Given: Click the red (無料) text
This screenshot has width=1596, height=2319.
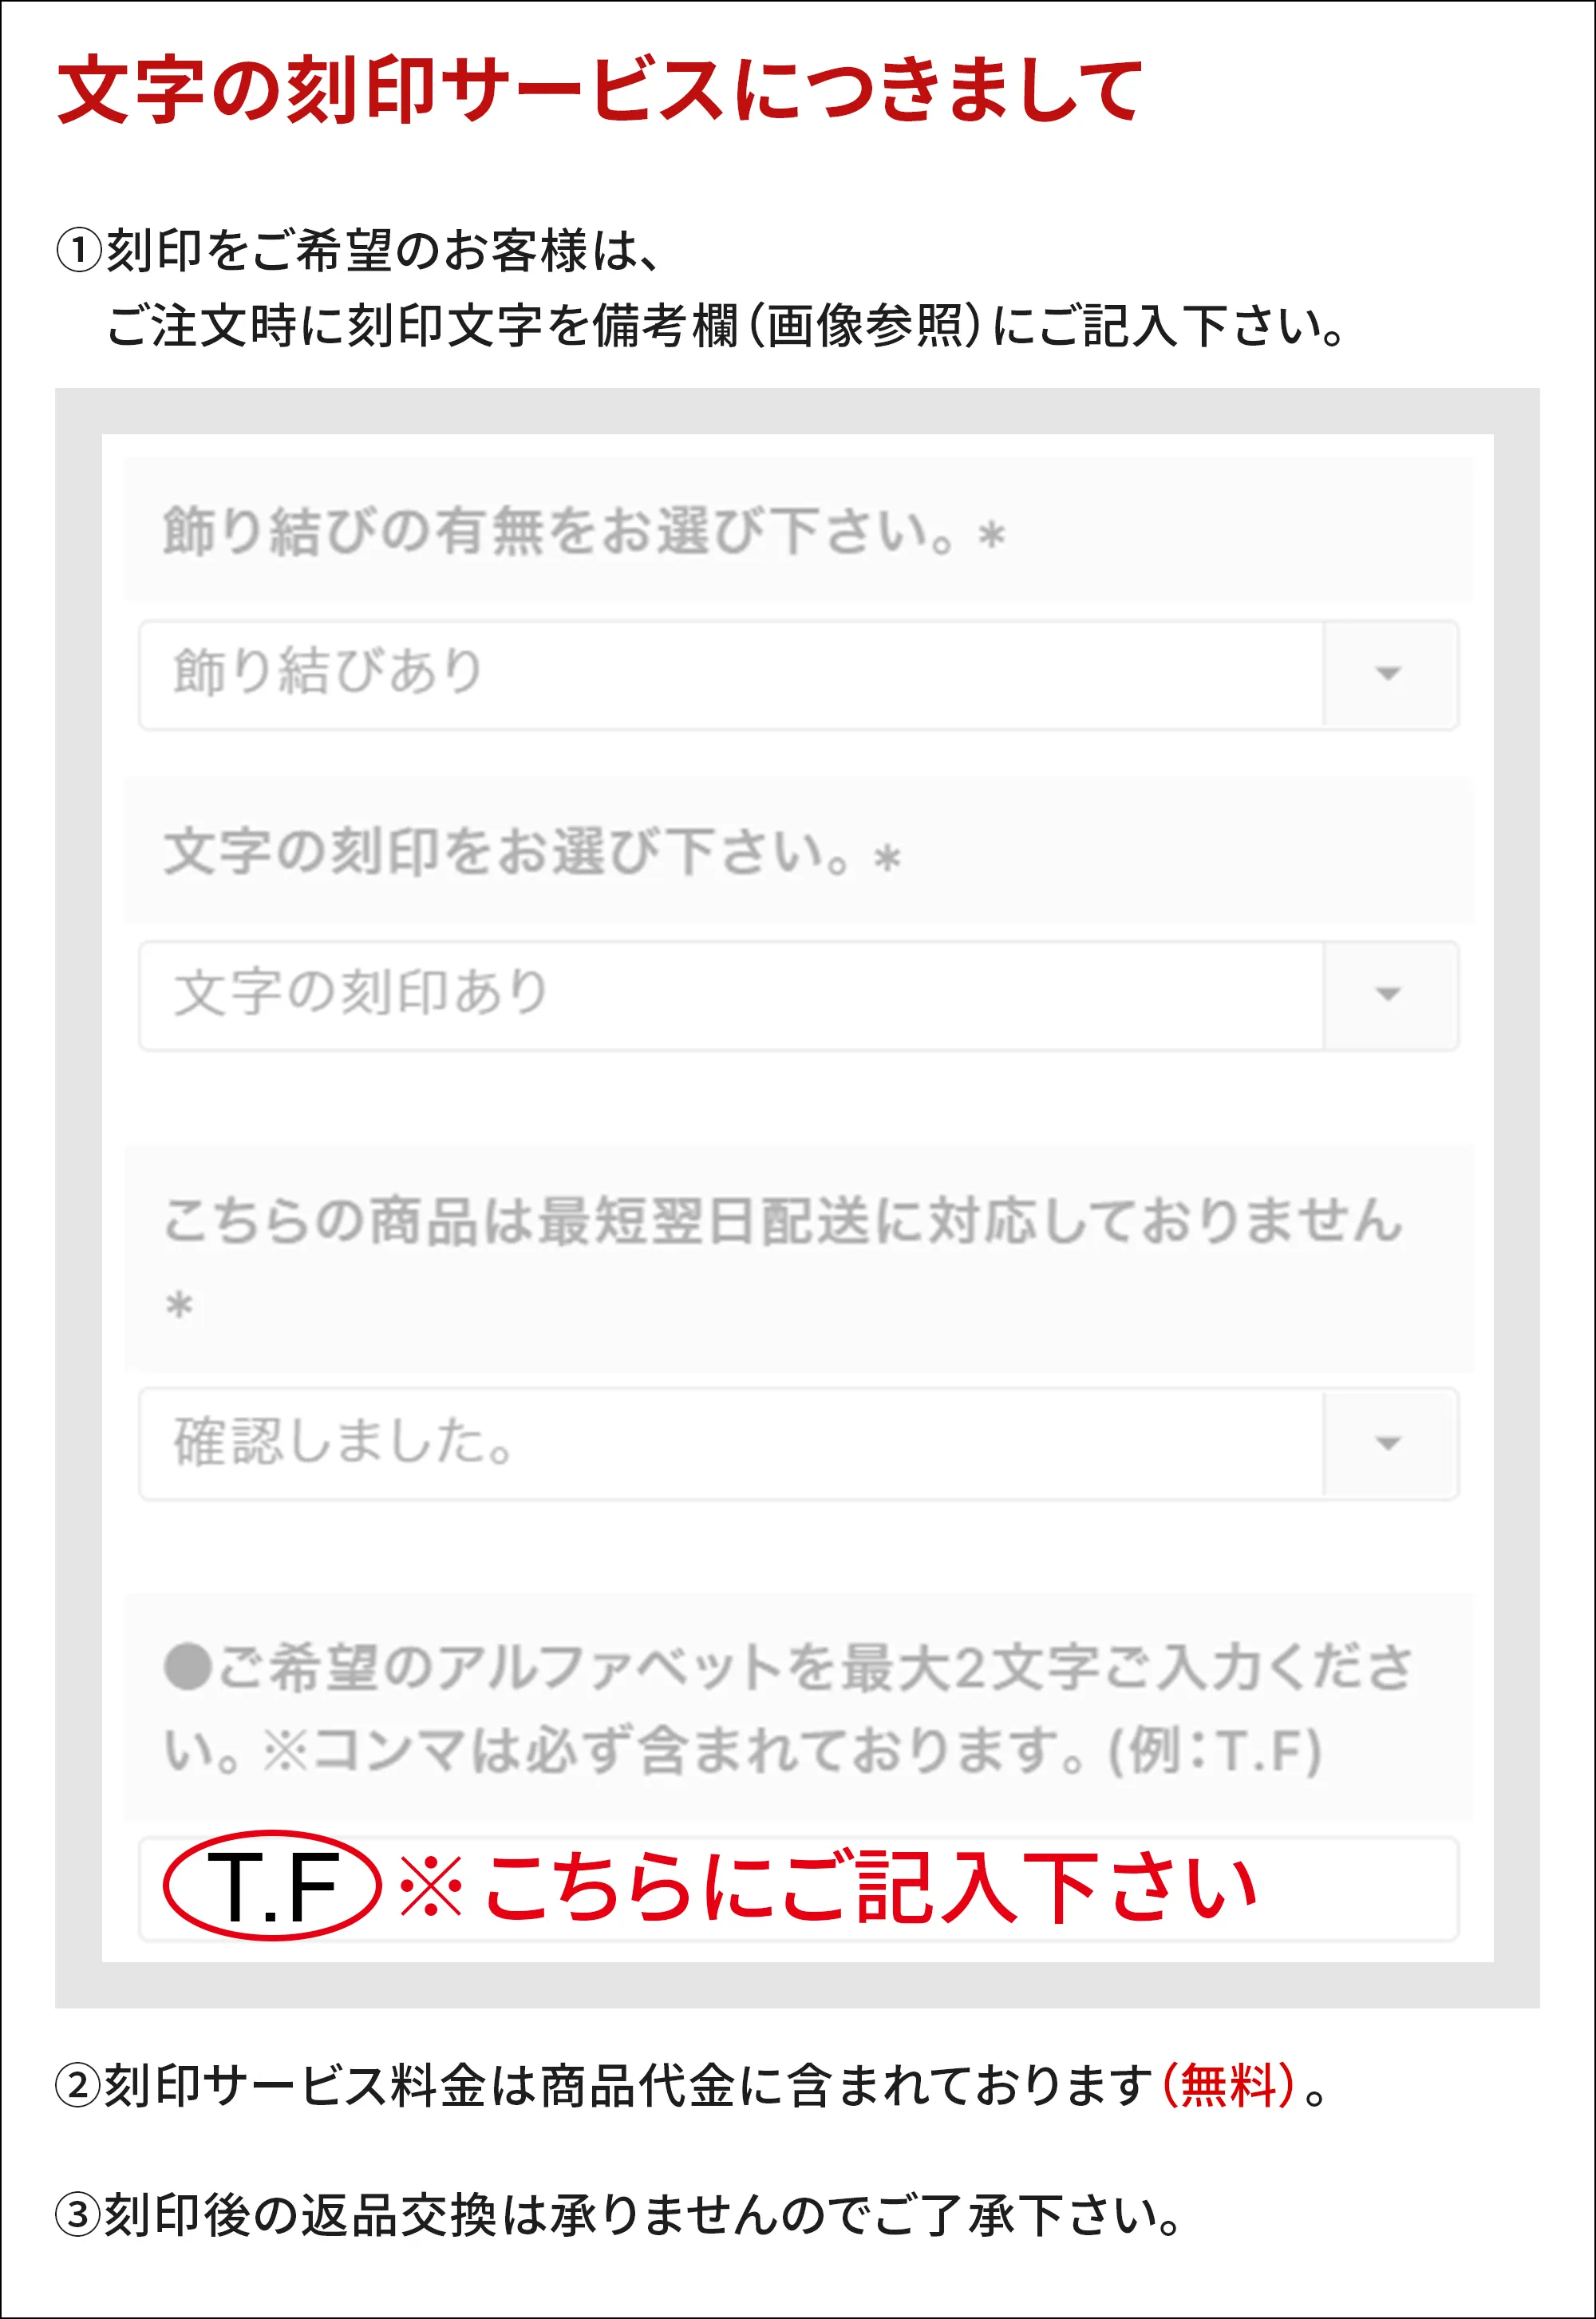Looking at the screenshot, I should (x=1228, y=2086).
